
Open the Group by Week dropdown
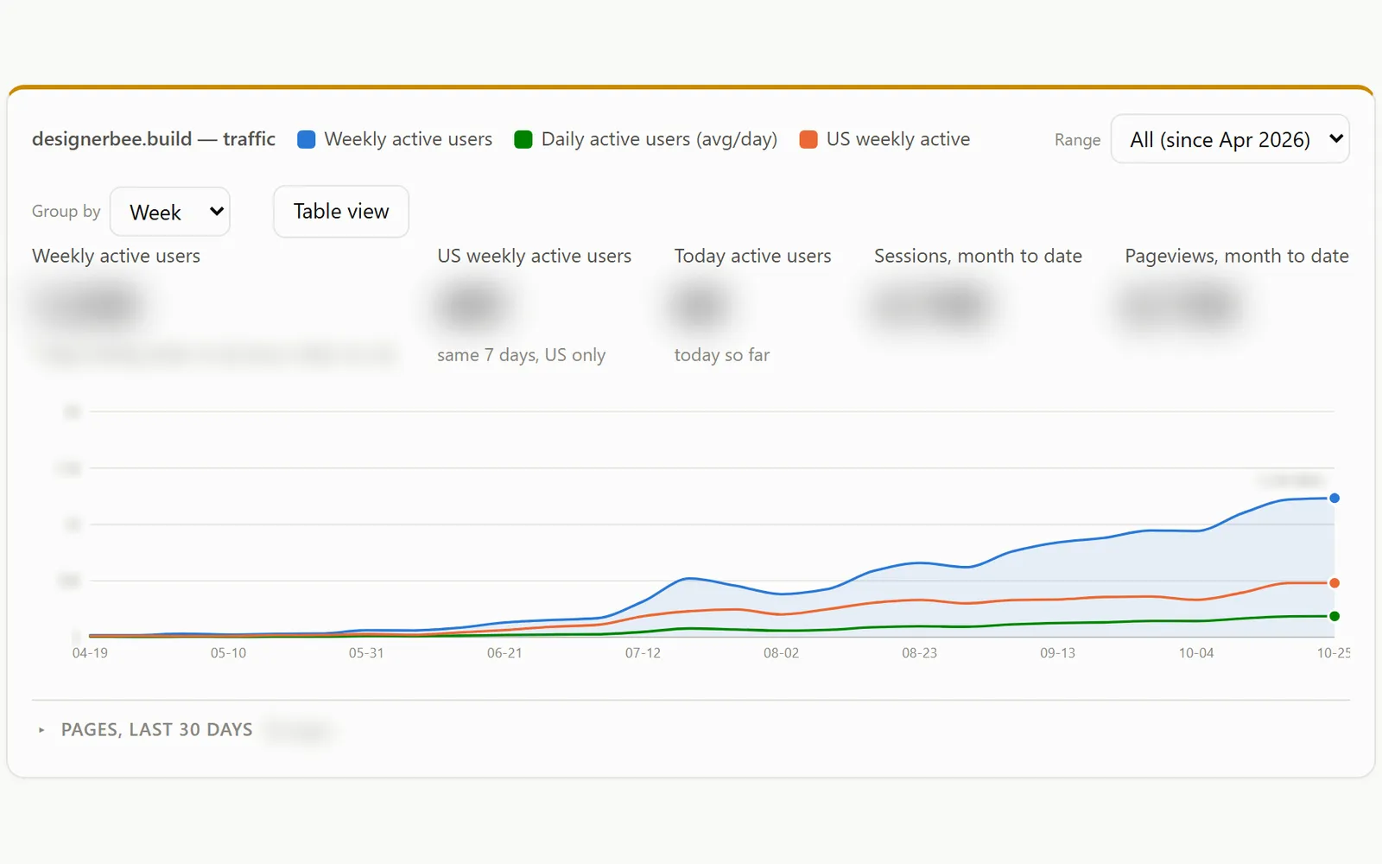170,212
